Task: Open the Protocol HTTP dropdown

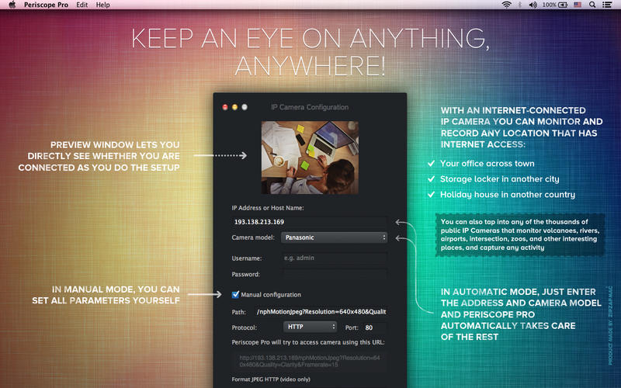Action: (310, 327)
